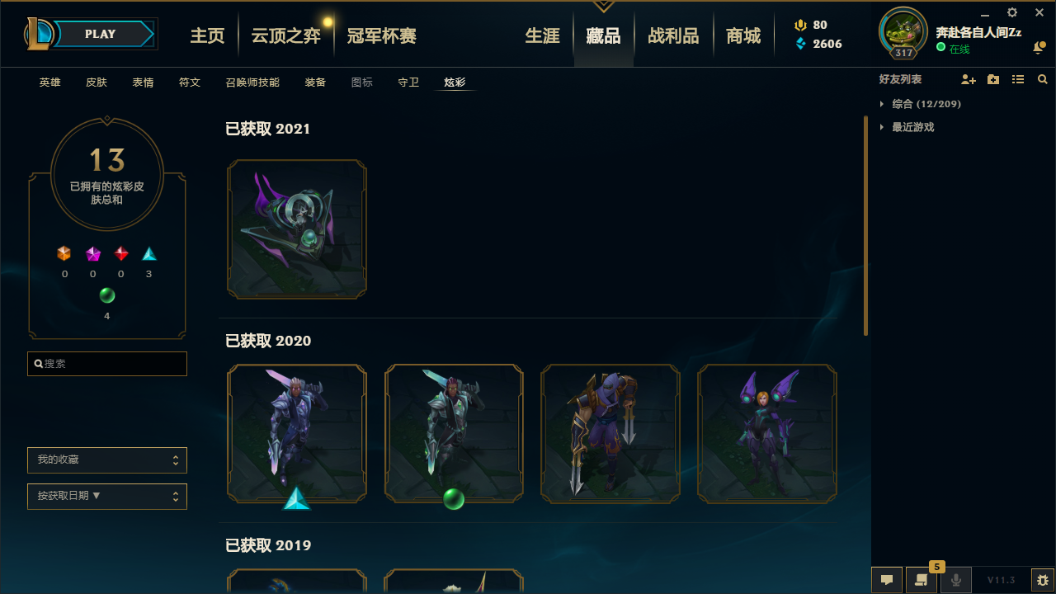
Task: Open the bug report icon
Action: (1043, 580)
